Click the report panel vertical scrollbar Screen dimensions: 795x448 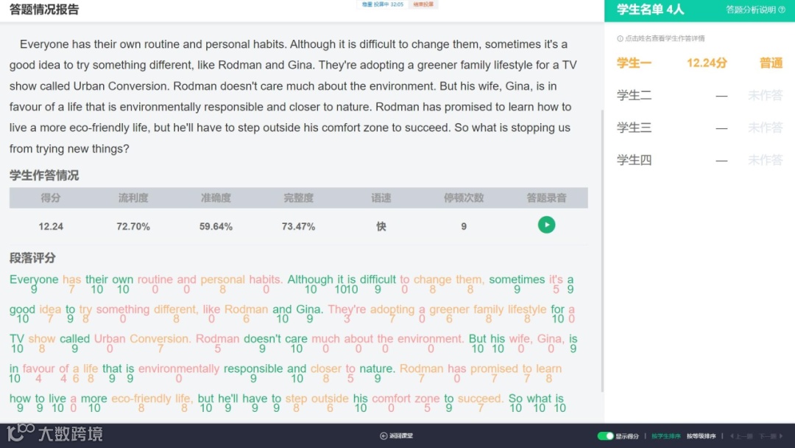point(602,251)
